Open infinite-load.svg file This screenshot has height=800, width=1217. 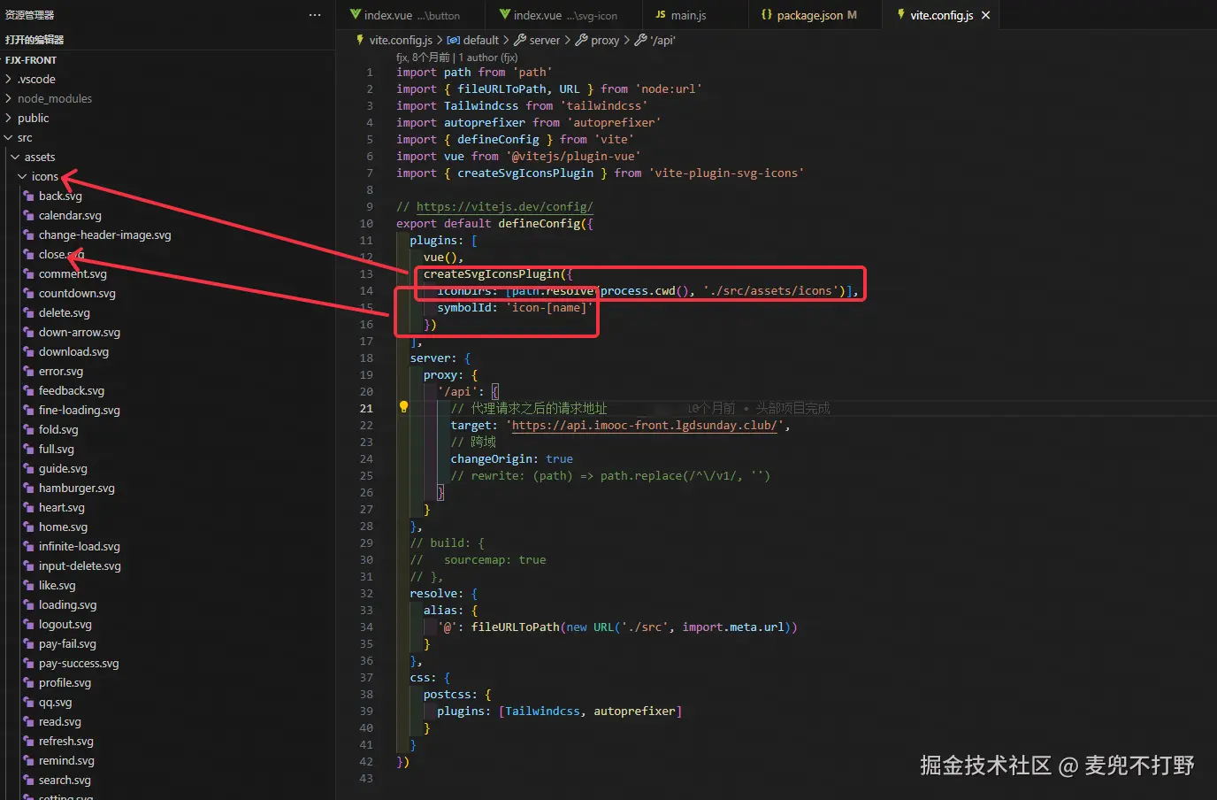[80, 546]
